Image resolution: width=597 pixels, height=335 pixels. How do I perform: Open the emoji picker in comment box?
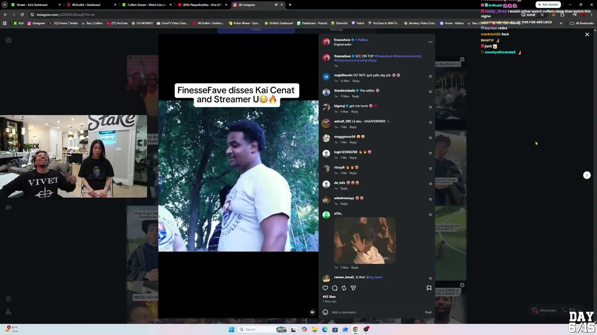tap(325, 312)
